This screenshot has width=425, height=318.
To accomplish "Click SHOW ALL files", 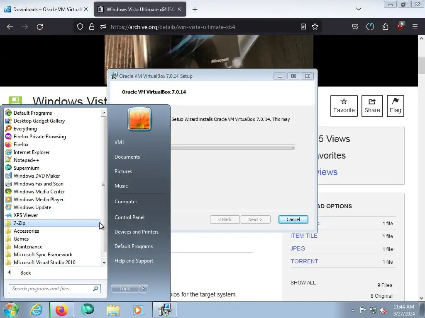I will pos(303,282).
